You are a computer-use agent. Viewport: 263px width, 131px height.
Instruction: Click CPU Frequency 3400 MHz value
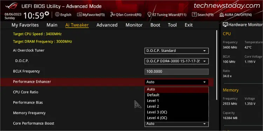tap(230, 48)
